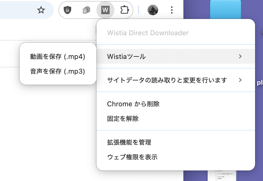Expand the Wistiaツール submenu arrow
Screen dimensions: 263x181
[240, 56]
